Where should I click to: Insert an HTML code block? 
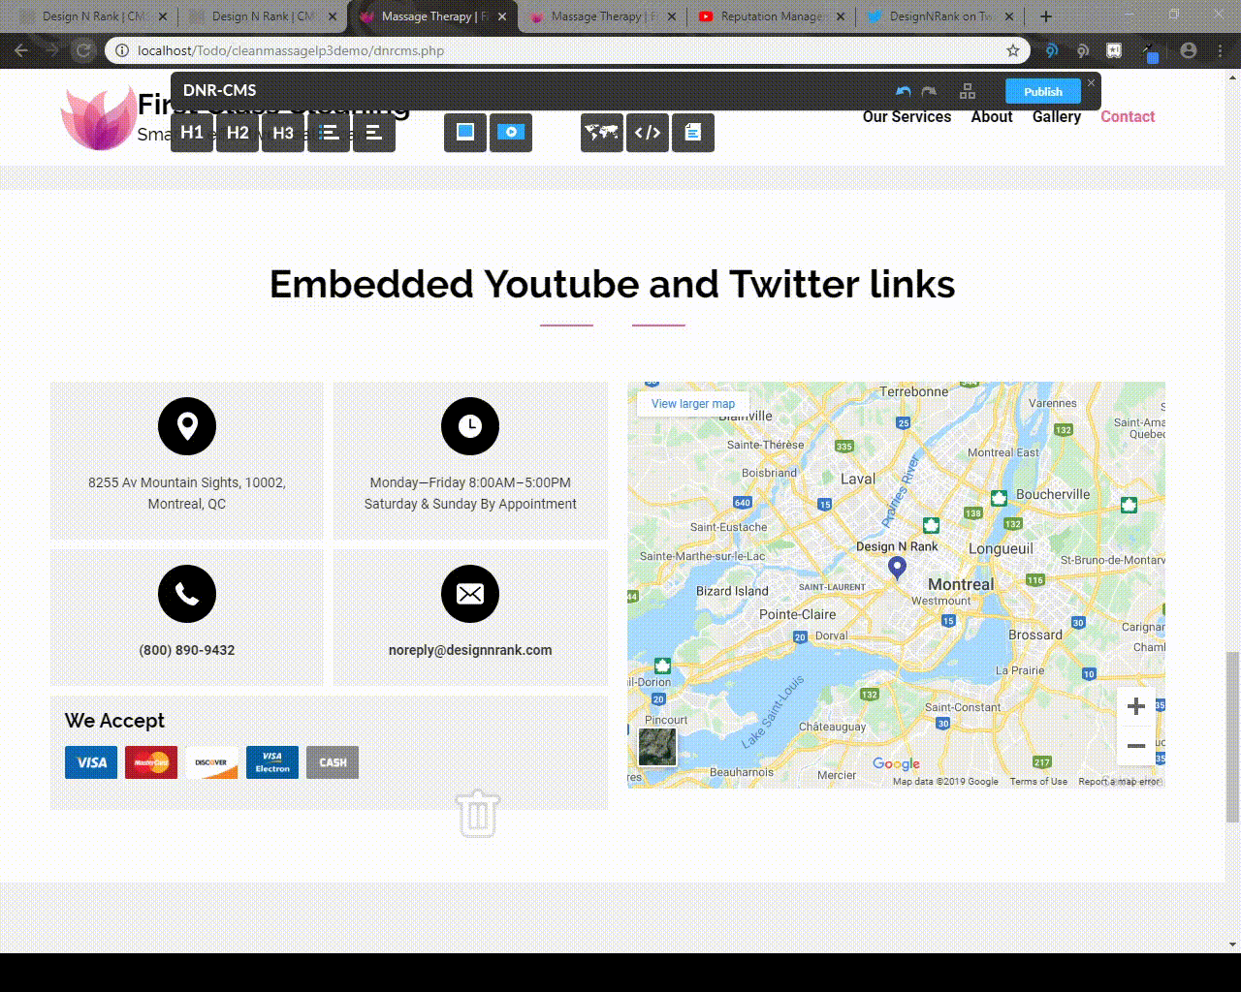[648, 133]
